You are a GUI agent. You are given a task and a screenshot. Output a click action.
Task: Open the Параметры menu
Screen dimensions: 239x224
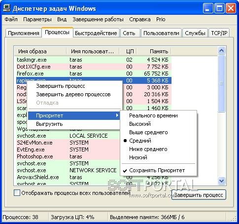click(x=37, y=19)
